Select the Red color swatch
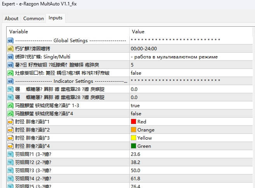 point(134,121)
